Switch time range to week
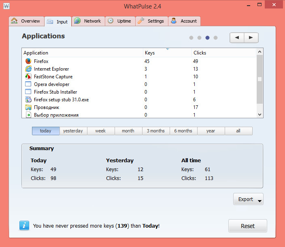 click(x=101, y=131)
